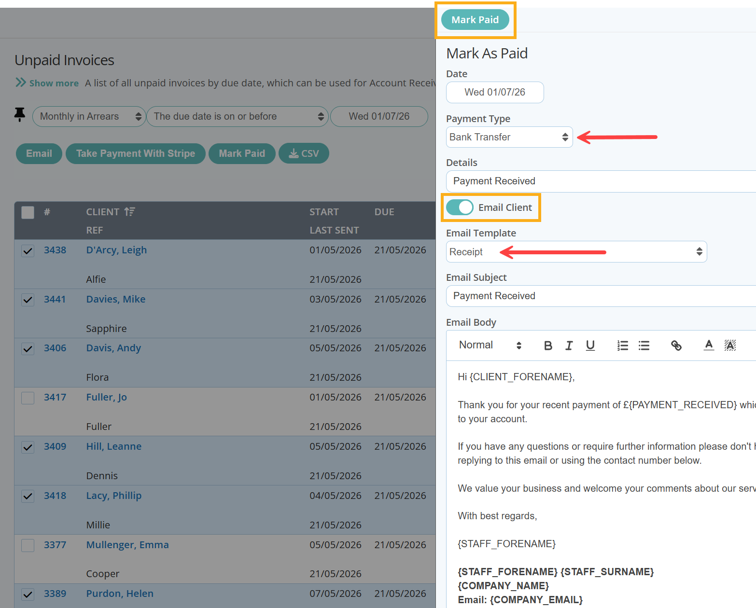Open the Email Template dropdown
Screen dimensions: 756x608
pyautogui.click(x=576, y=251)
